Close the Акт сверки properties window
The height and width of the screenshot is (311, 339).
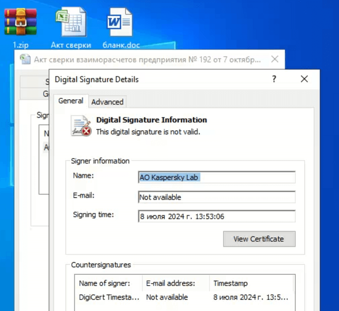275,60
